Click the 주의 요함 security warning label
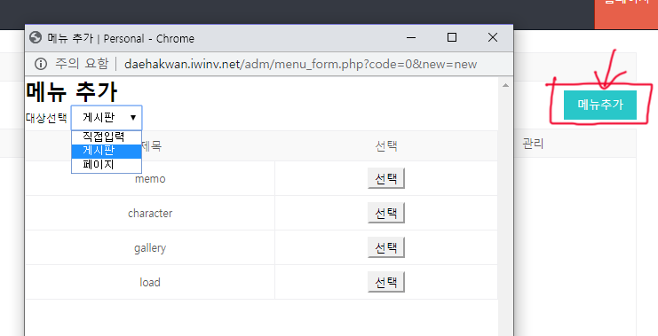This screenshot has width=658, height=336. (x=82, y=64)
